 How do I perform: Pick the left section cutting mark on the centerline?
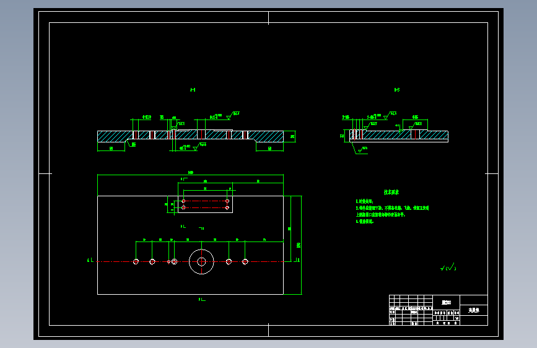[90, 260]
